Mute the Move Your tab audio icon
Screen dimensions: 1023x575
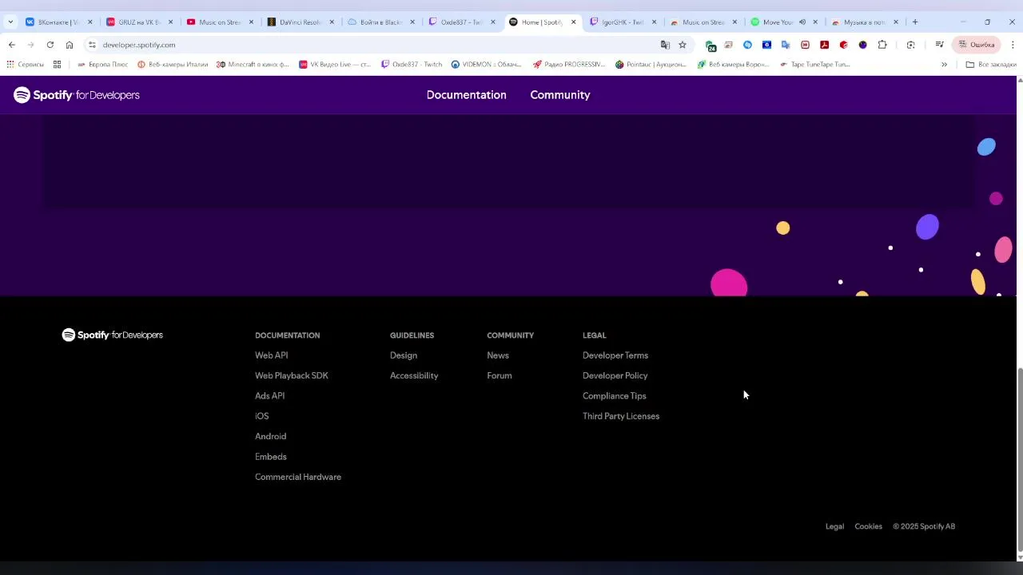coord(802,22)
